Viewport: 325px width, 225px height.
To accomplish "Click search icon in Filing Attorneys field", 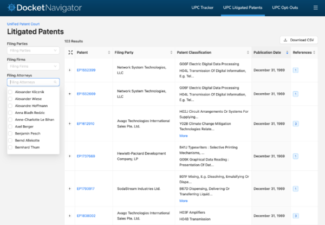I will click(x=55, y=82).
